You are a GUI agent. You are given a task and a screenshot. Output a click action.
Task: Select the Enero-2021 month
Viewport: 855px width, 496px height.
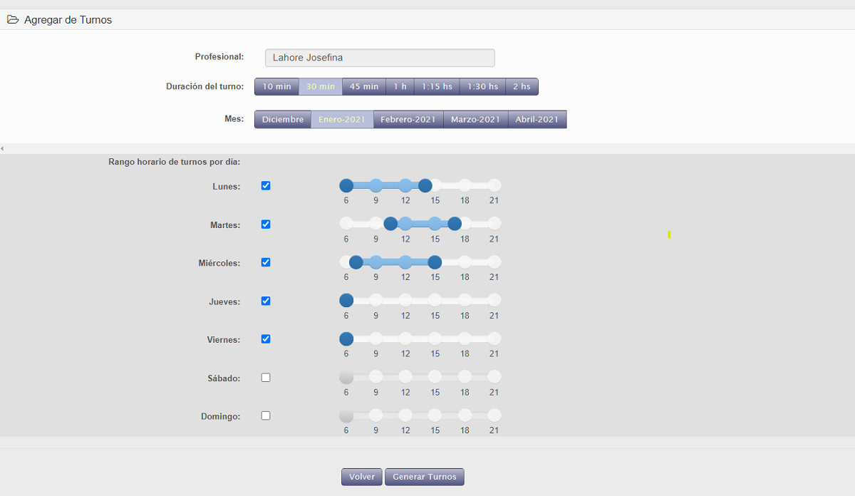click(x=342, y=119)
